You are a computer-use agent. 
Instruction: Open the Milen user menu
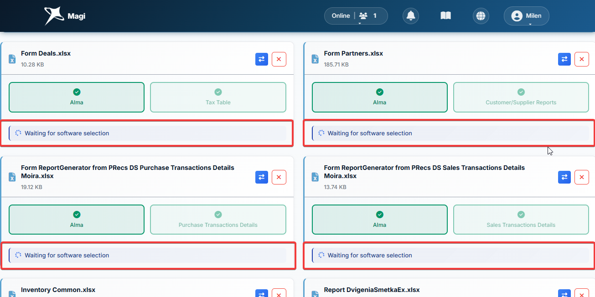526,16
